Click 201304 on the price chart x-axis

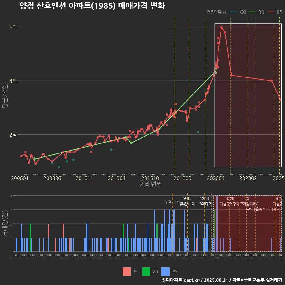pos(117,178)
